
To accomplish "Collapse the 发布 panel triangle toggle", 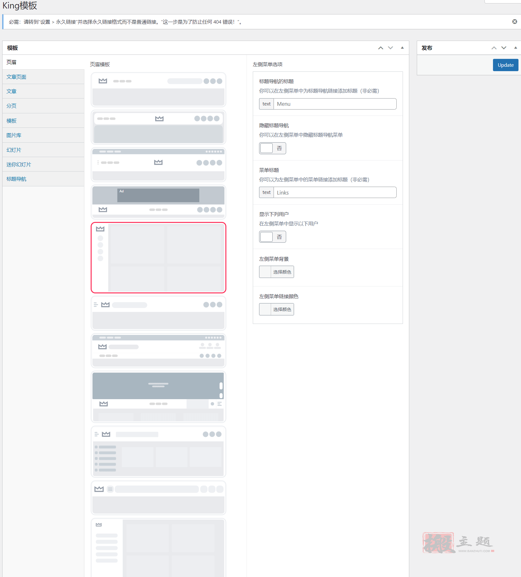I will click(515, 48).
